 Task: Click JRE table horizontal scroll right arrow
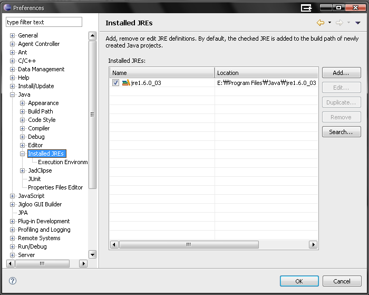pos(313,244)
